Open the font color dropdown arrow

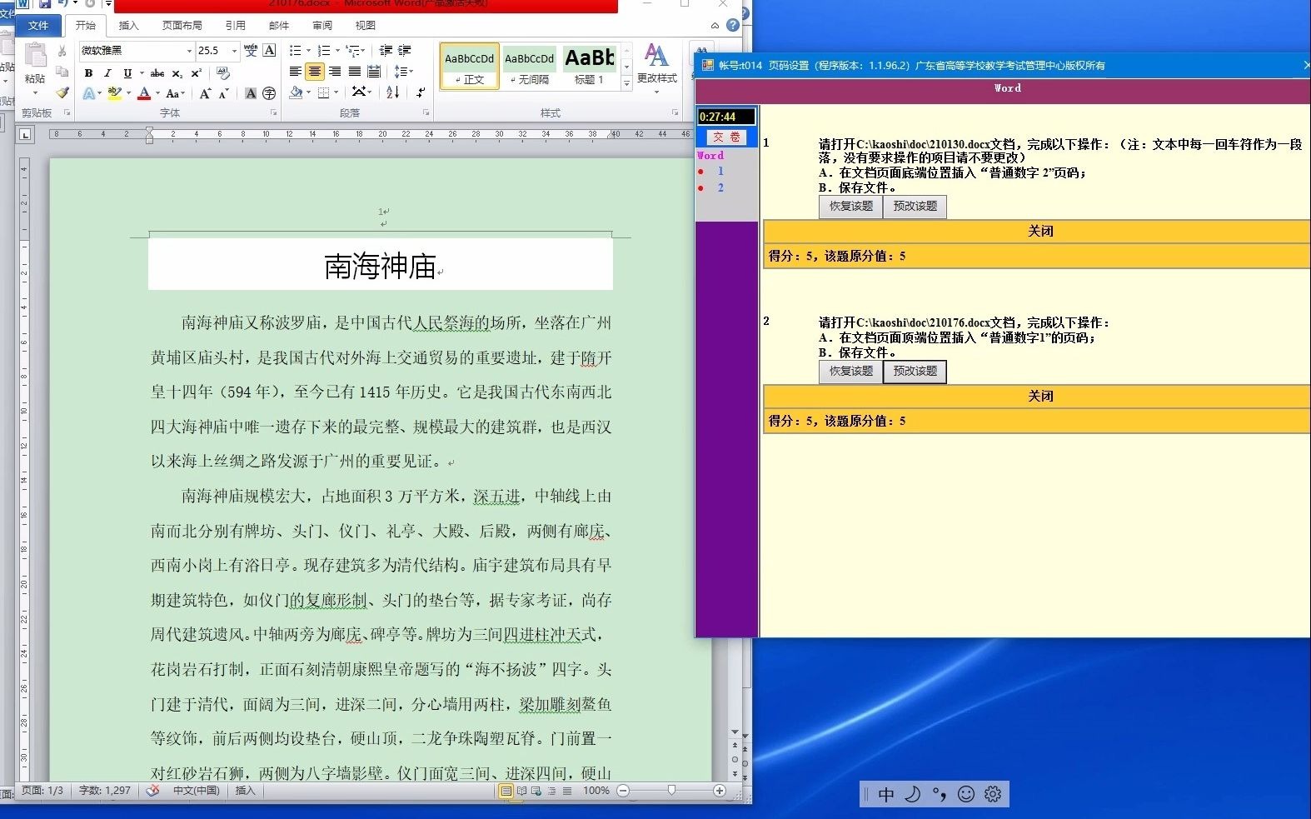(157, 93)
